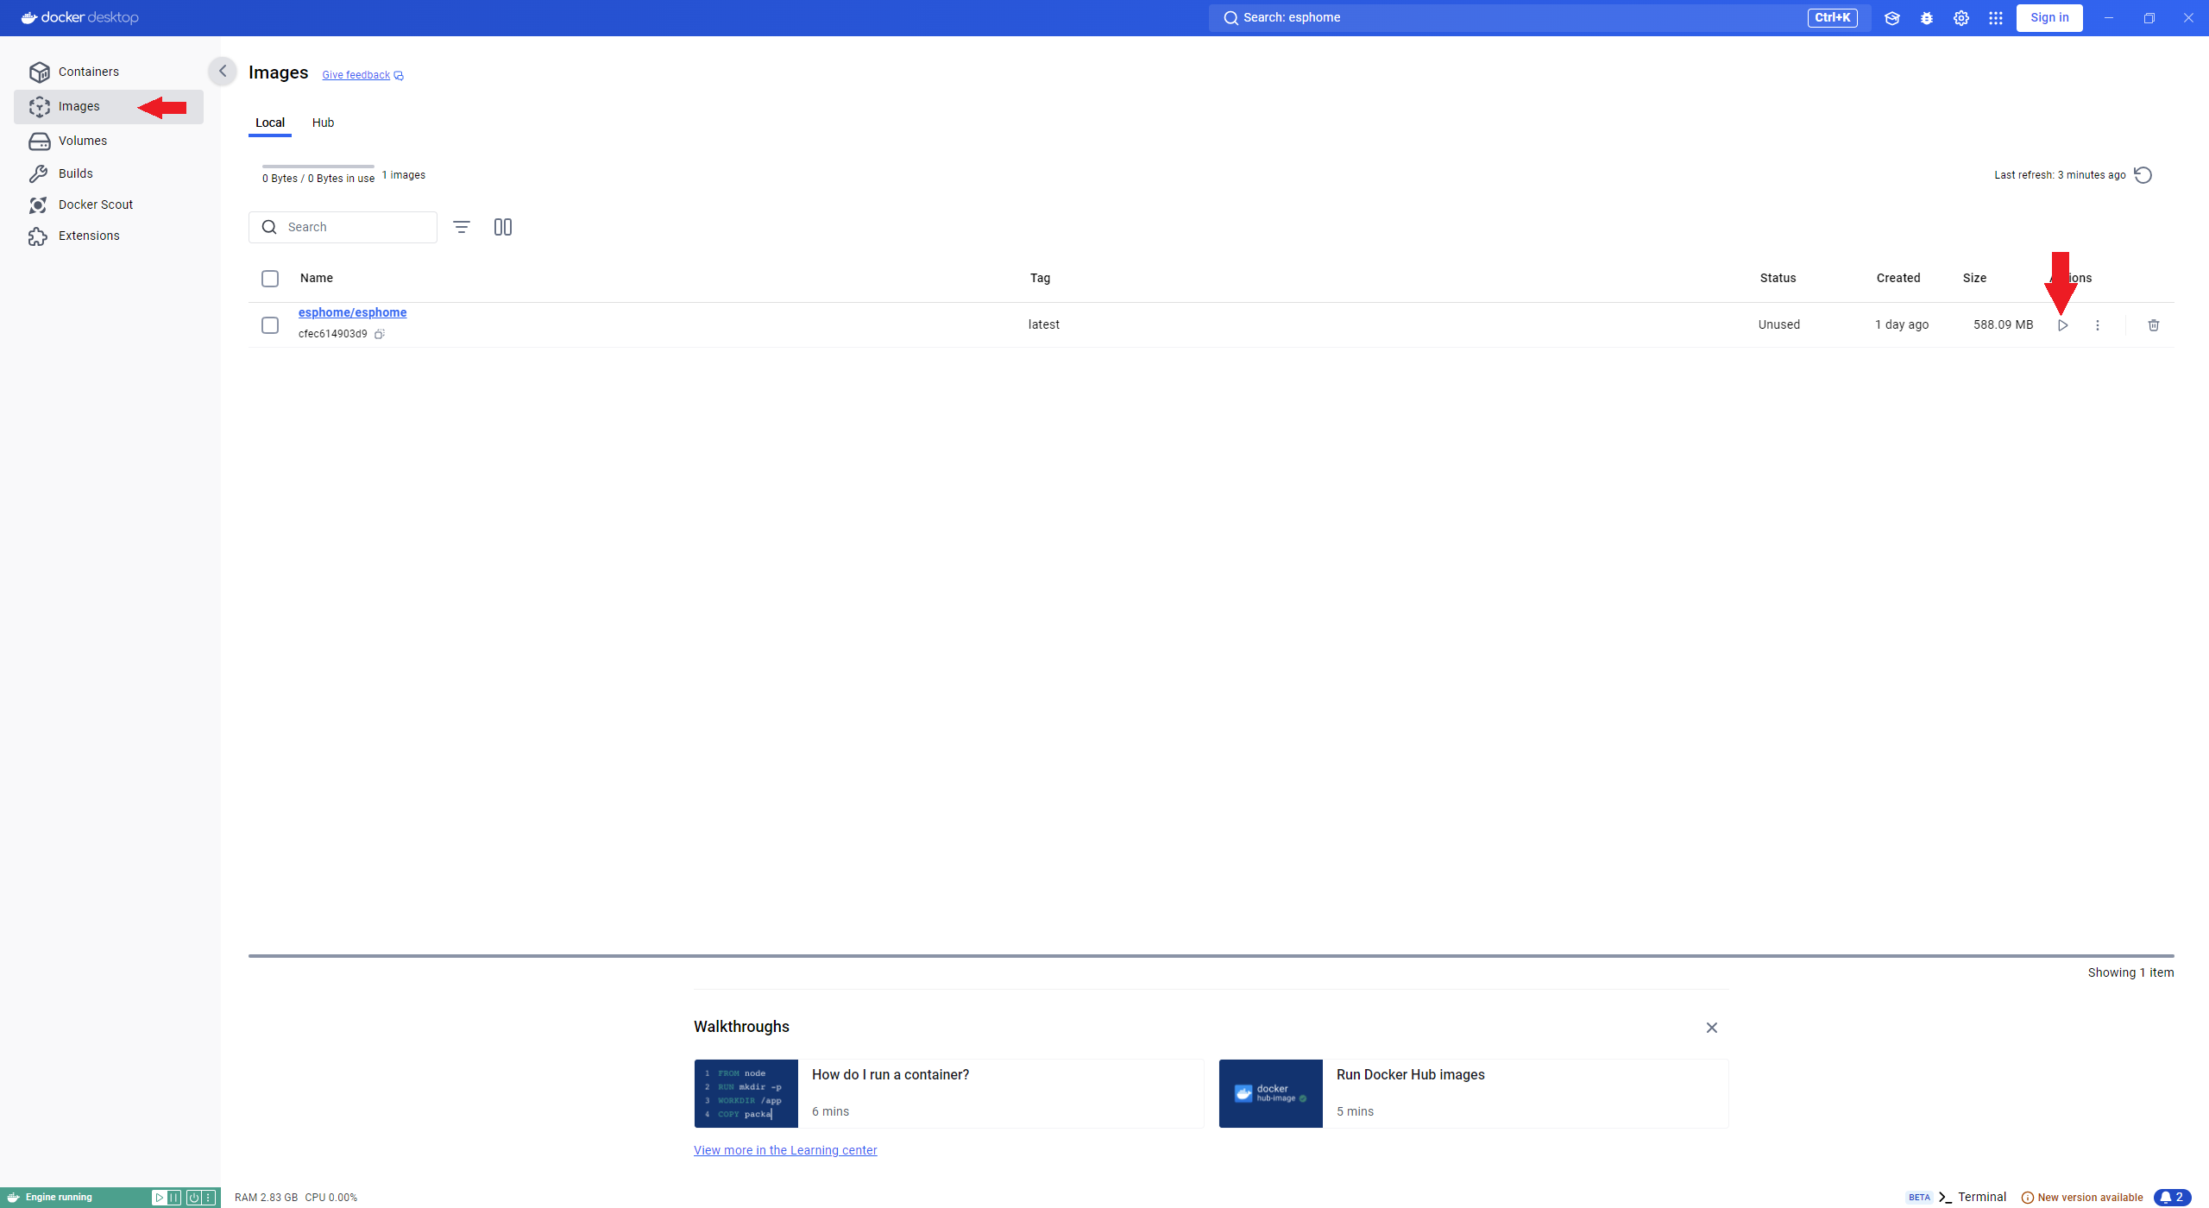Open the Terminal panel from status bar
Screen dimensions: 2209x1208
1973,1198
